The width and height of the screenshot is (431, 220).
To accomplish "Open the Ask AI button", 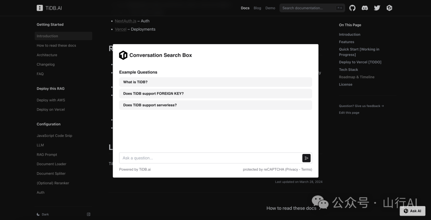I will [x=412, y=211].
